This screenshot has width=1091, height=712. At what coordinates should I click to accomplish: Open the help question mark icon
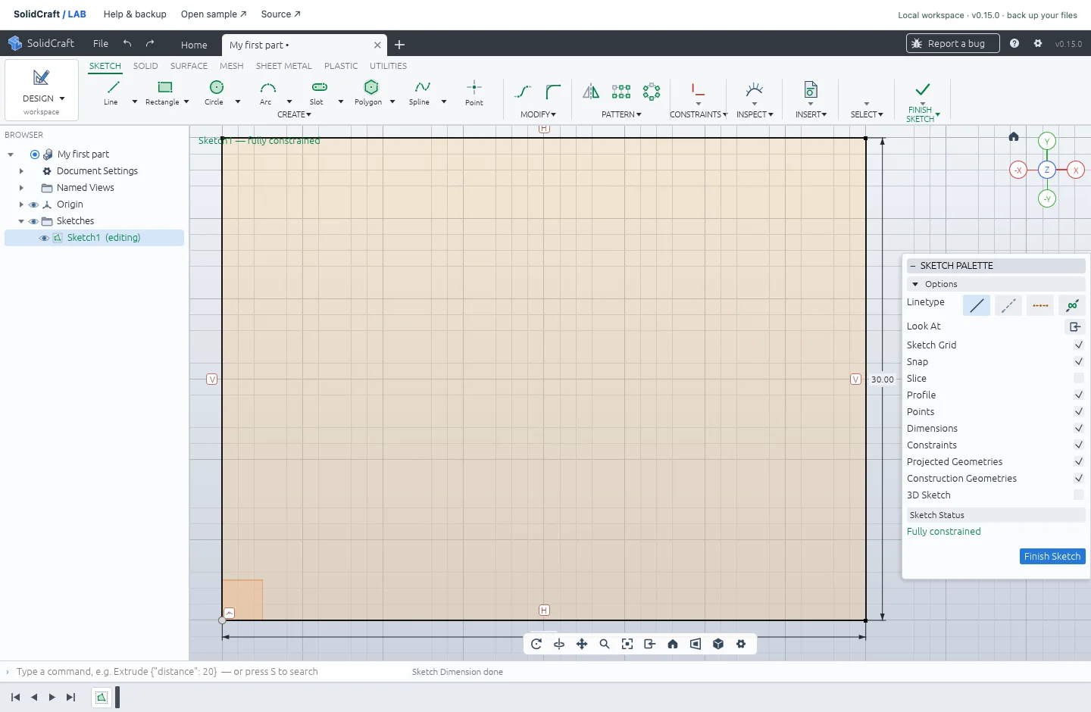point(1014,43)
